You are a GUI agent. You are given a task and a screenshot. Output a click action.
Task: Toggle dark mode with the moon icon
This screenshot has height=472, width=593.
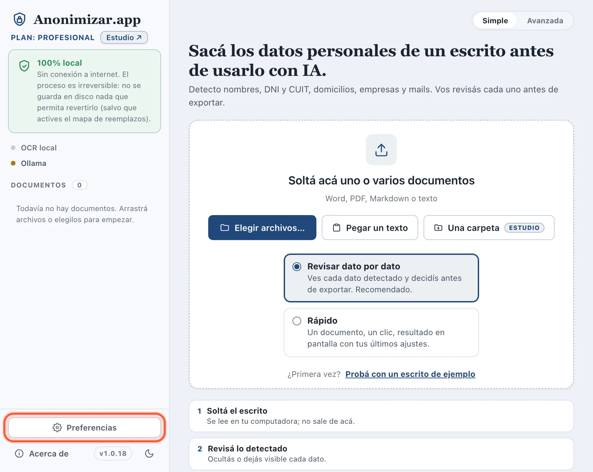coord(149,453)
